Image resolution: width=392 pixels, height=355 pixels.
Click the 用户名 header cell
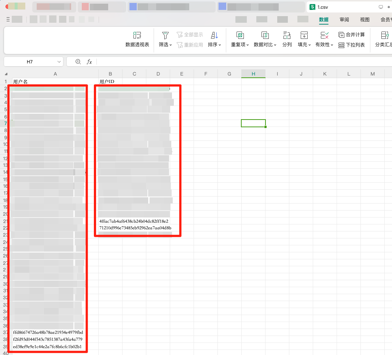[x=55, y=81]
